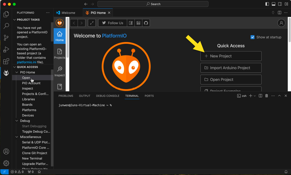The height and width of the screenshot is (175, 291).
Task: Toggle panel visibility layout button
Action: 274,4
